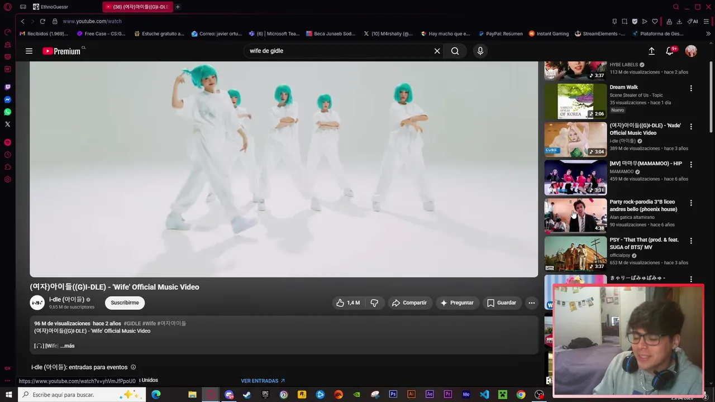This screenshot has height=402, width=715.
Task: Expand hidden bookmarks chevron
Action: coord(708,33)
